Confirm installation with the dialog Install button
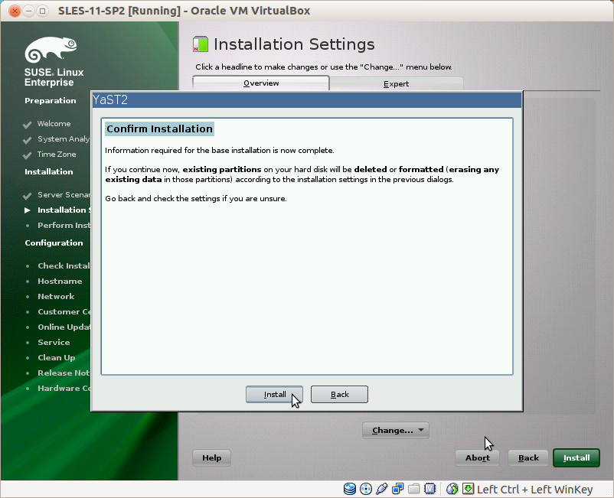 click(274, 394)
